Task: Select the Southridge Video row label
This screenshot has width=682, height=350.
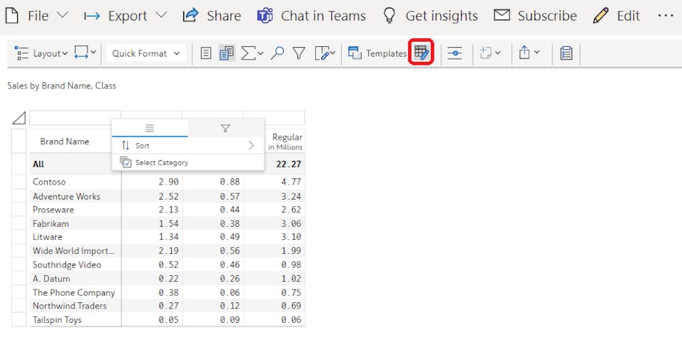Action: pyautogui.click(x=67, y=265)
